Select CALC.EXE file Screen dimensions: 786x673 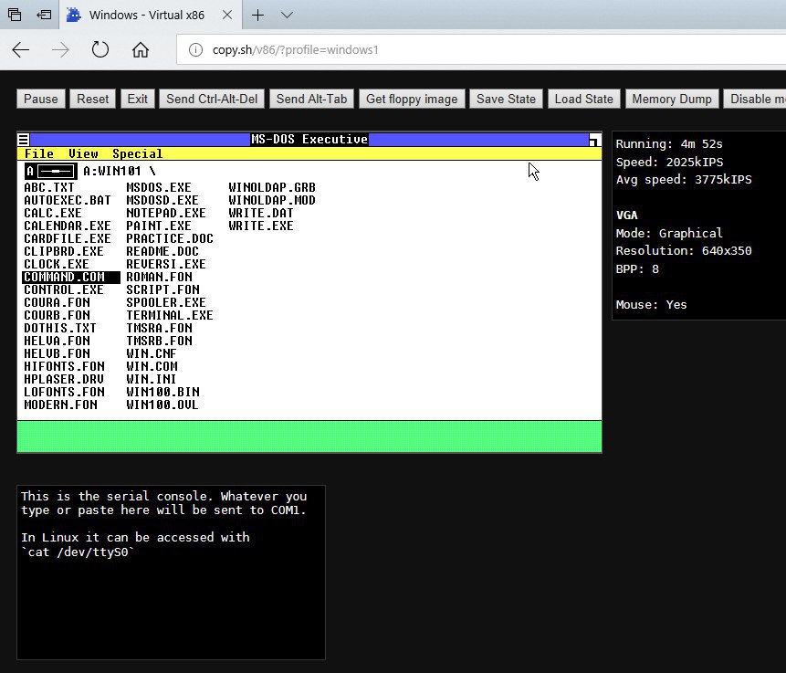click(x=53, y=213)
